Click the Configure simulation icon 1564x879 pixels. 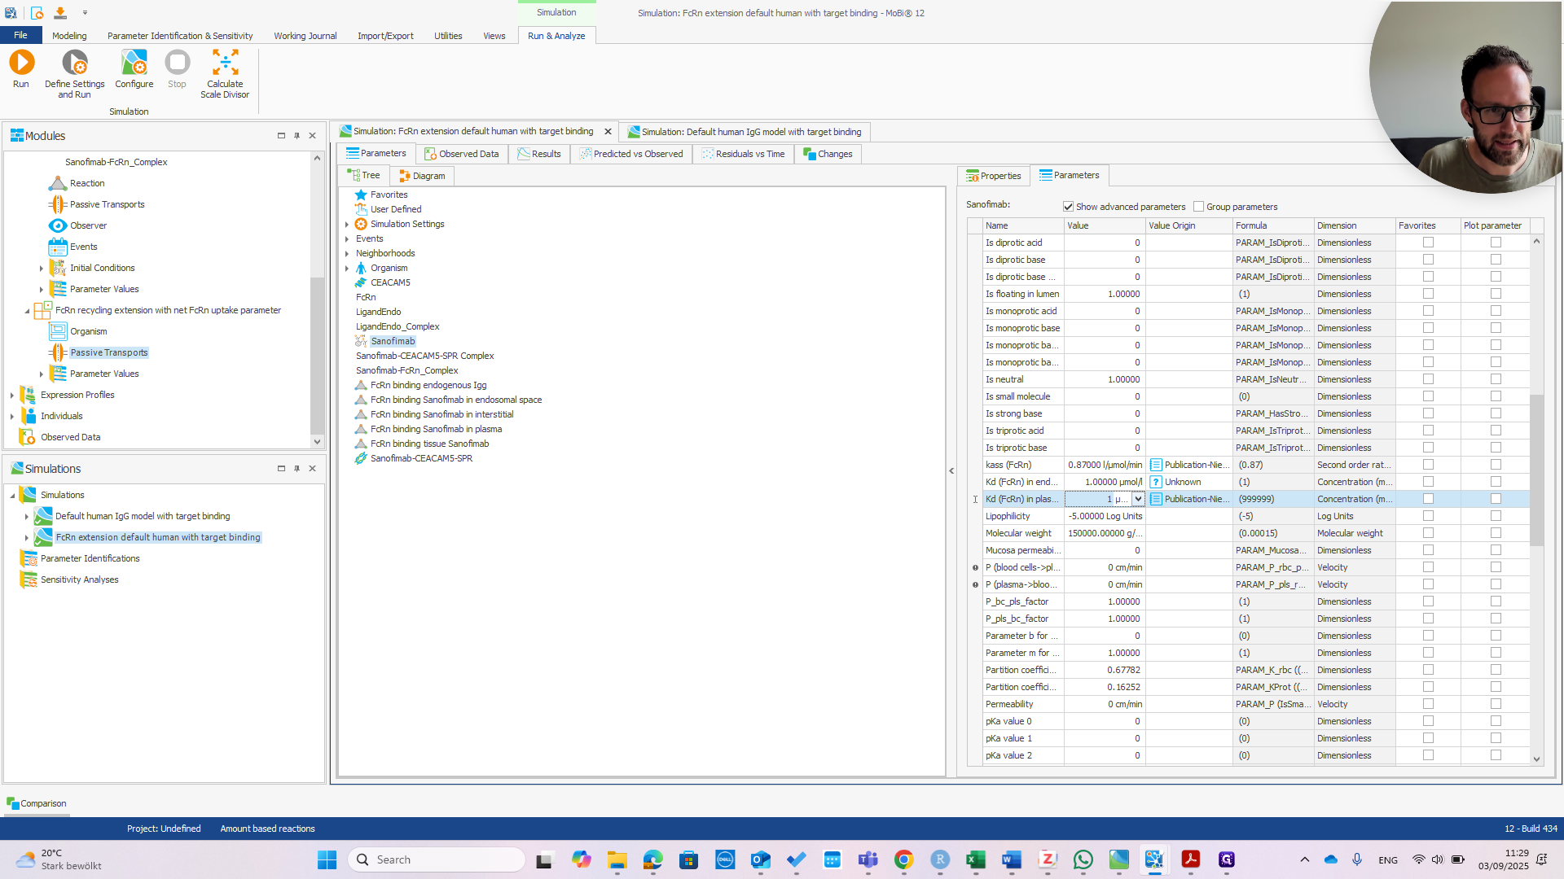point(134,63)
